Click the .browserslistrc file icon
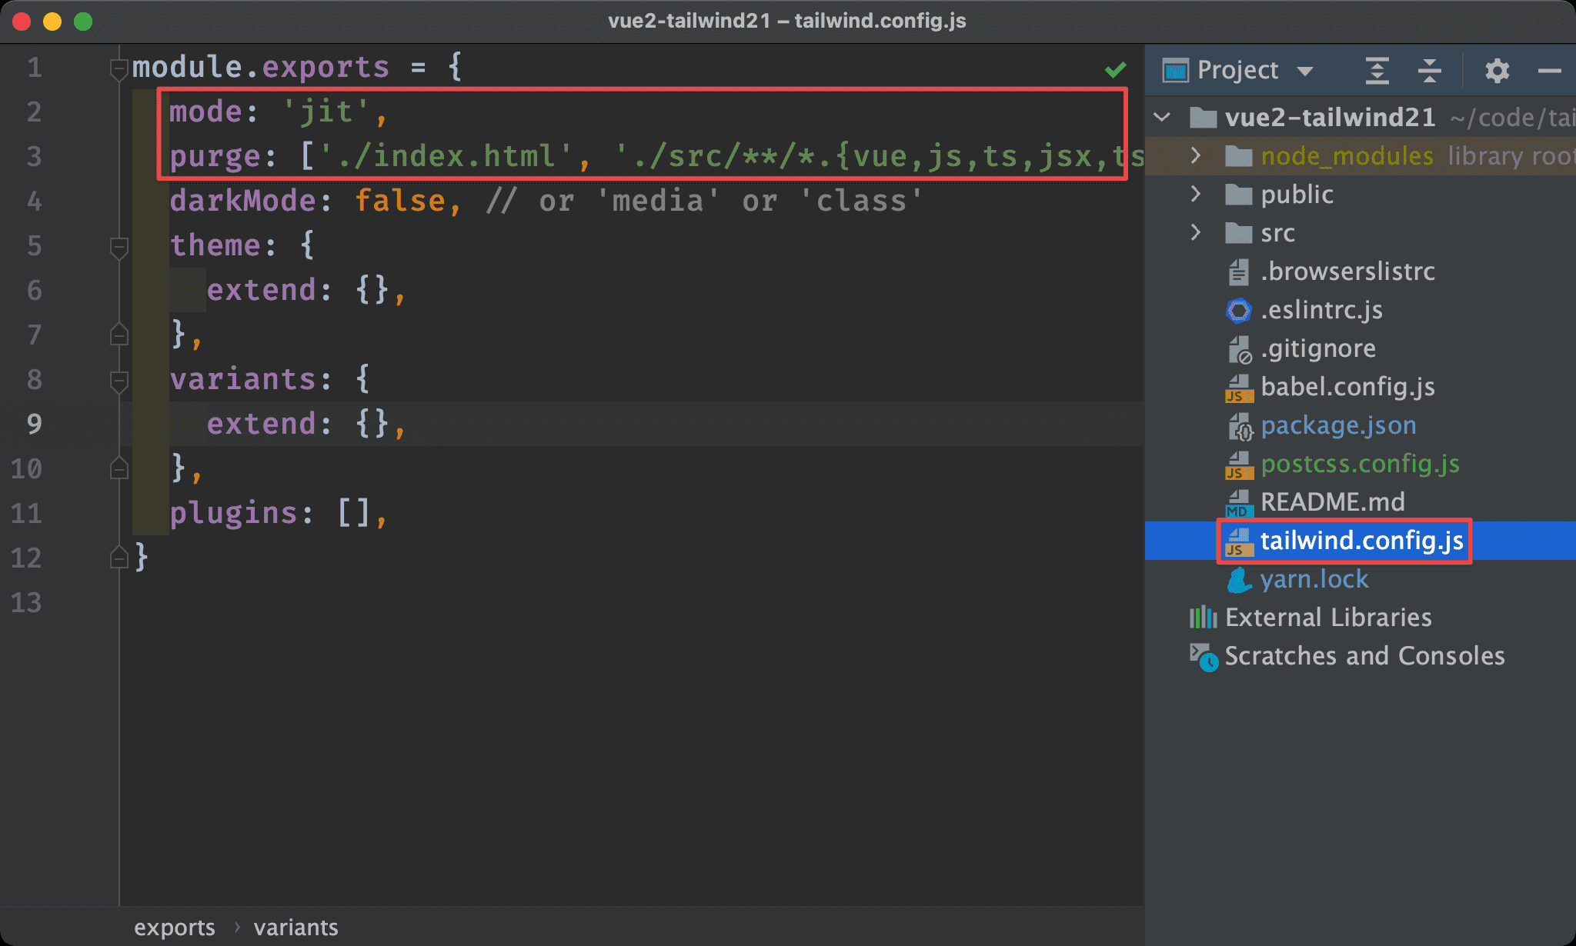 pos(1238,271)
